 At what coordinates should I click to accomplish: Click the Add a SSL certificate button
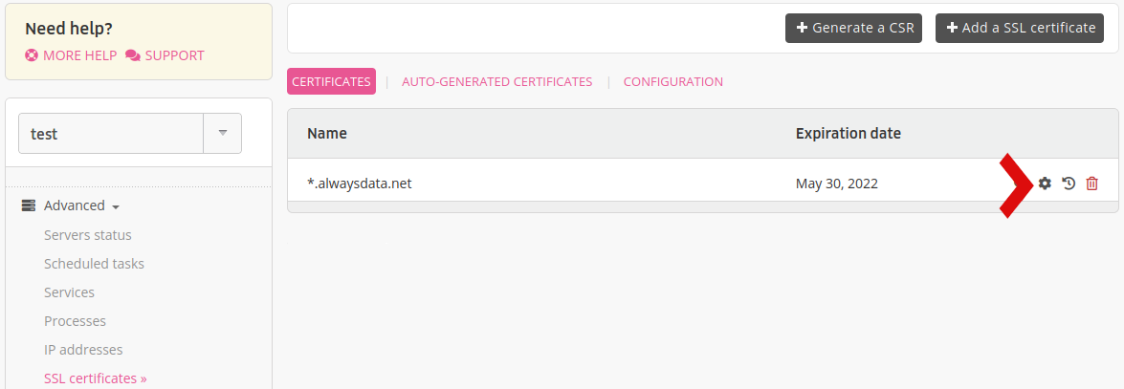click(x=1019, y=28)
